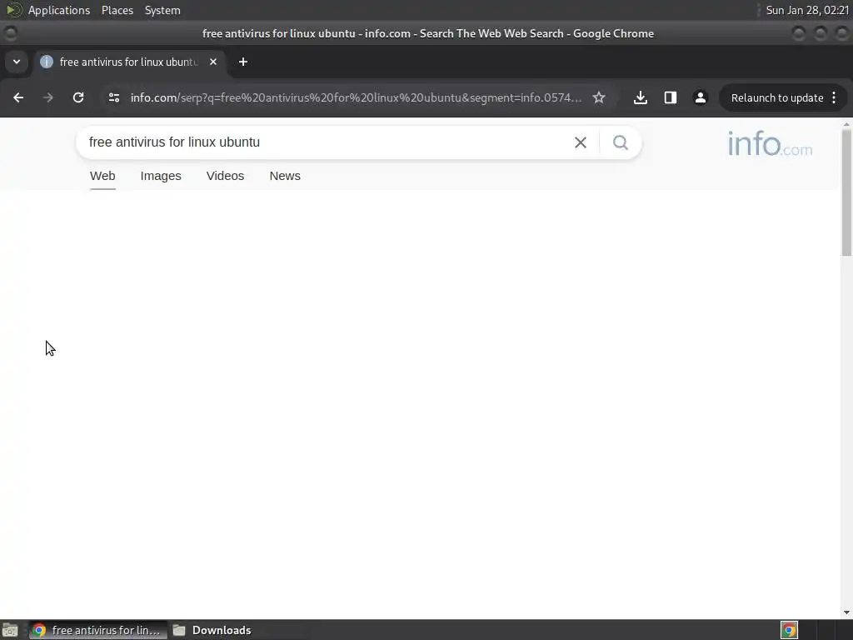Open a new tab with plus icon
This screenshot has height=640, width=853.
[x=243, y=62]
